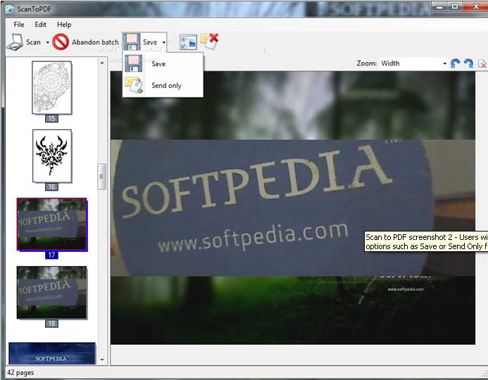Click the delete page icon near zoom
The width and height of the screenshot is (488, 380).
click(482, 64)
